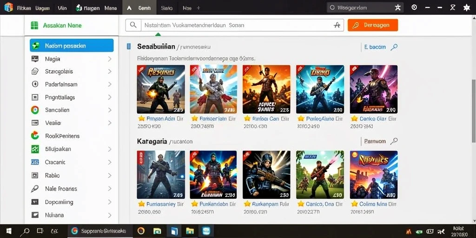Screen dimensions: 476x238
Task: Click the Stacgolais sidebar icon
Action: click(35, 71)
